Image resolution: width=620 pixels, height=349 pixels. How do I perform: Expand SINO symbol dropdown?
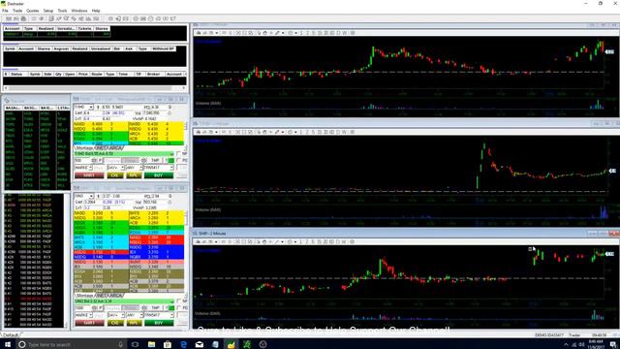[91, 196]
